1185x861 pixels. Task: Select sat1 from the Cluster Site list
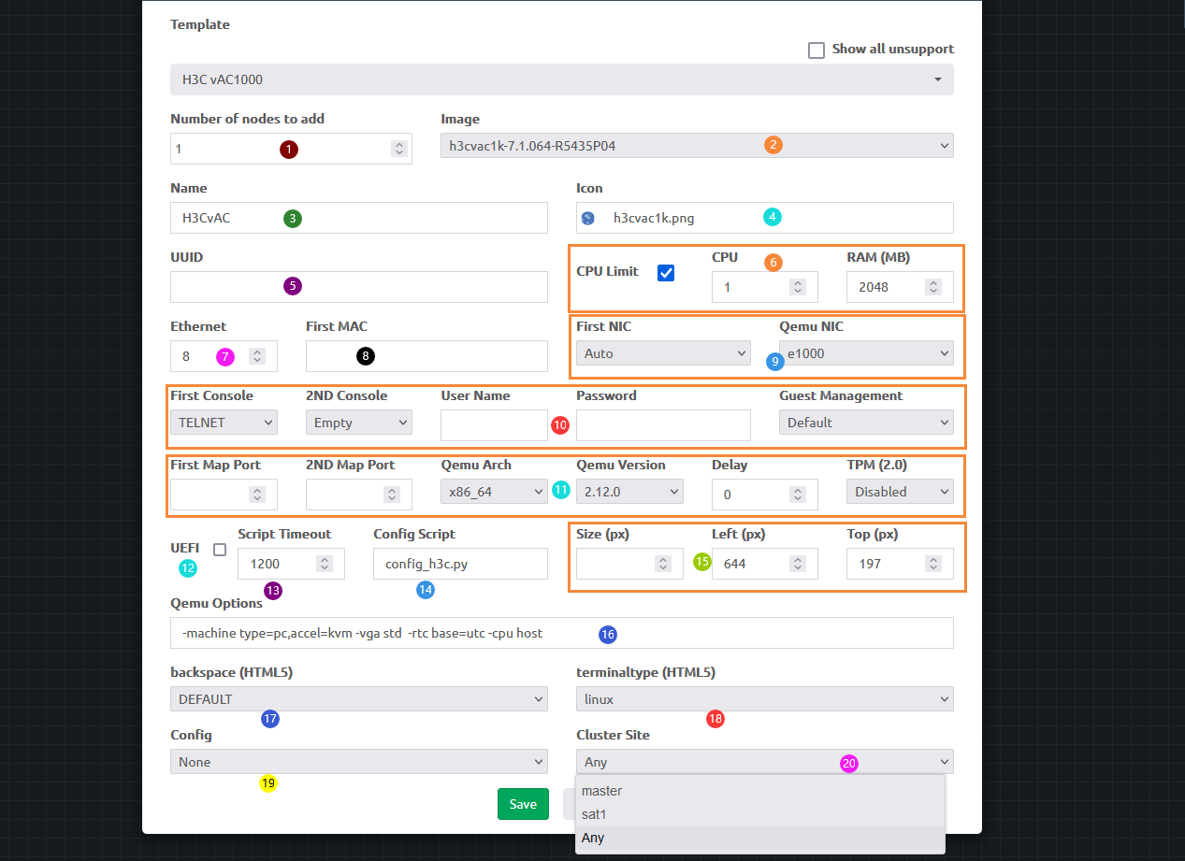tap(759, 814)
